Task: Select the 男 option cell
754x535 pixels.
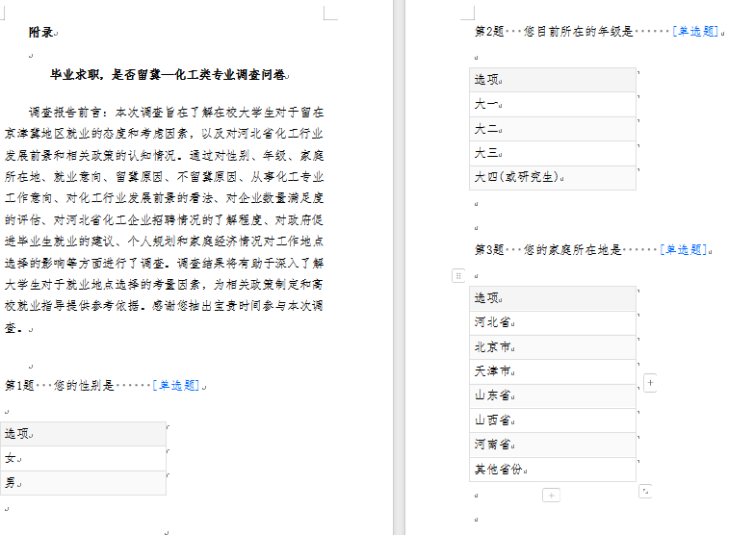Action: coord(84,483)
